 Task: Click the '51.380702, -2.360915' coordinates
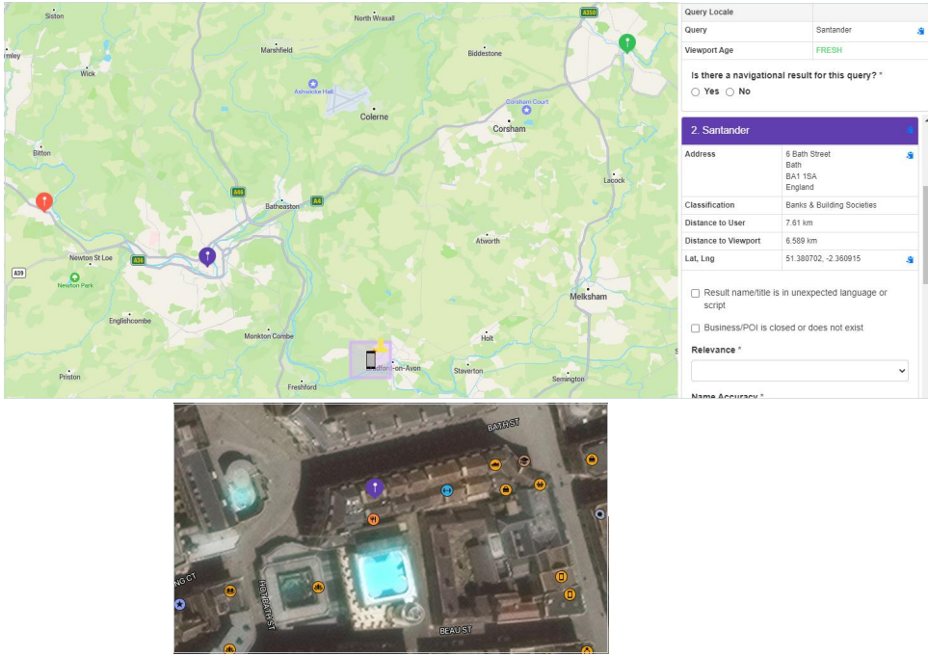[823, 258]
